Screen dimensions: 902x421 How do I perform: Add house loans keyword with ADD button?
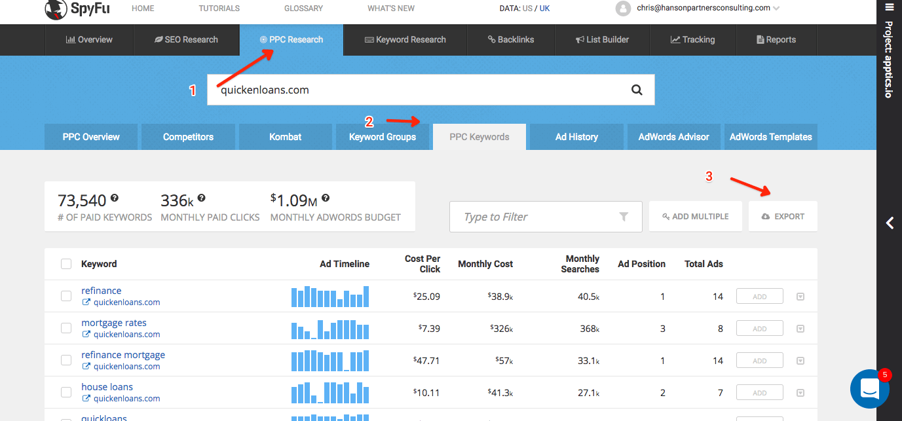[x=760, y=393]
